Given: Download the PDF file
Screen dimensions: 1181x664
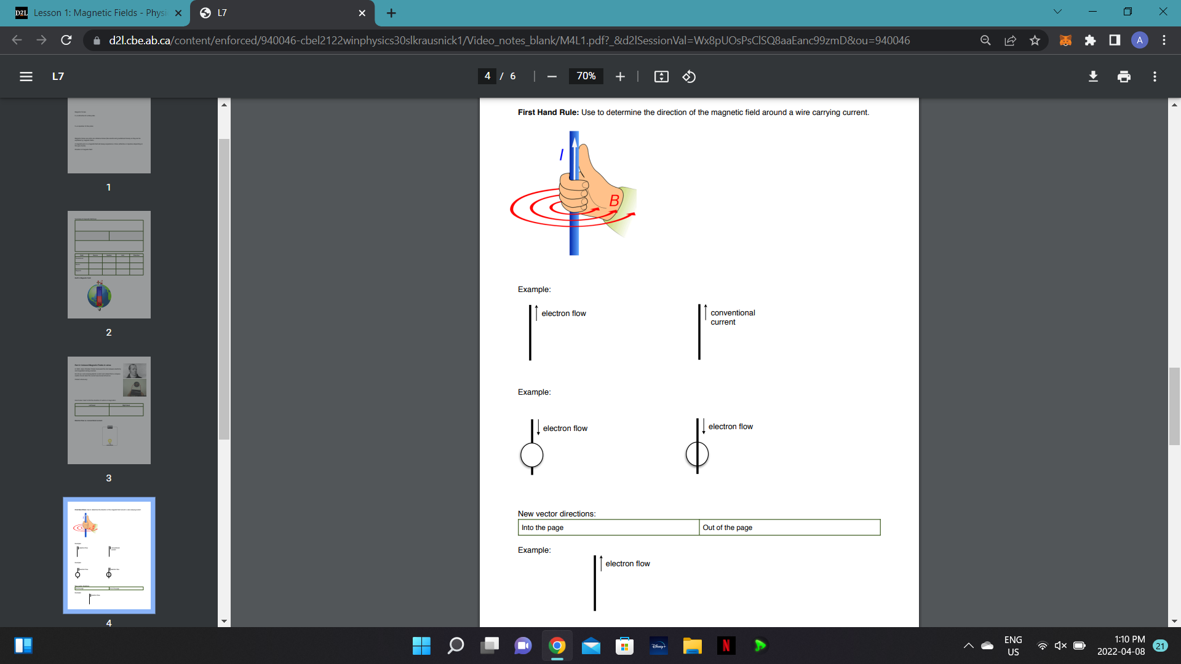Looking at the screenshot, I should point(1093,76).
